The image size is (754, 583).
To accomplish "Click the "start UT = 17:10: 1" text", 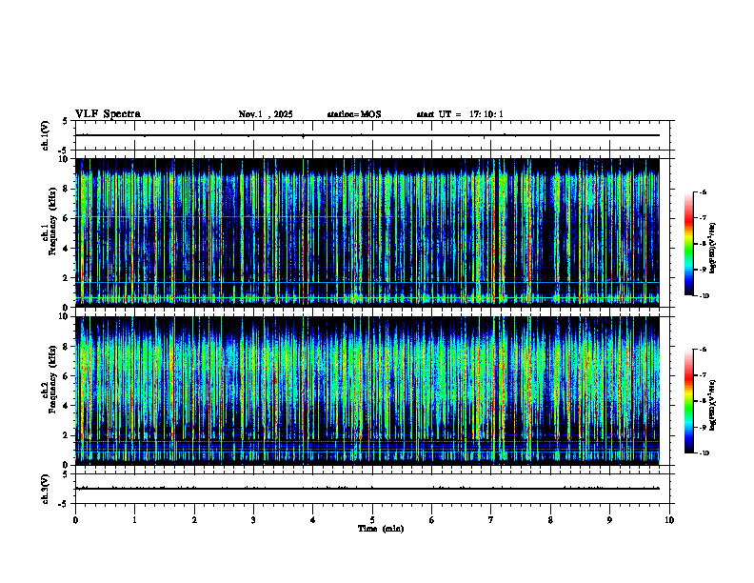I will click(x=460, y=114).
